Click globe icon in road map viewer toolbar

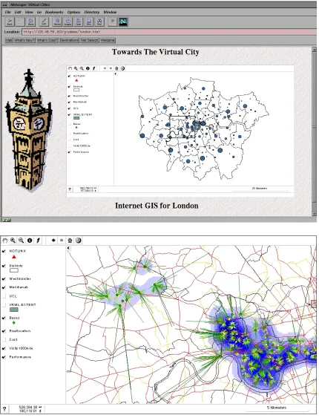[x=79, y=241]
